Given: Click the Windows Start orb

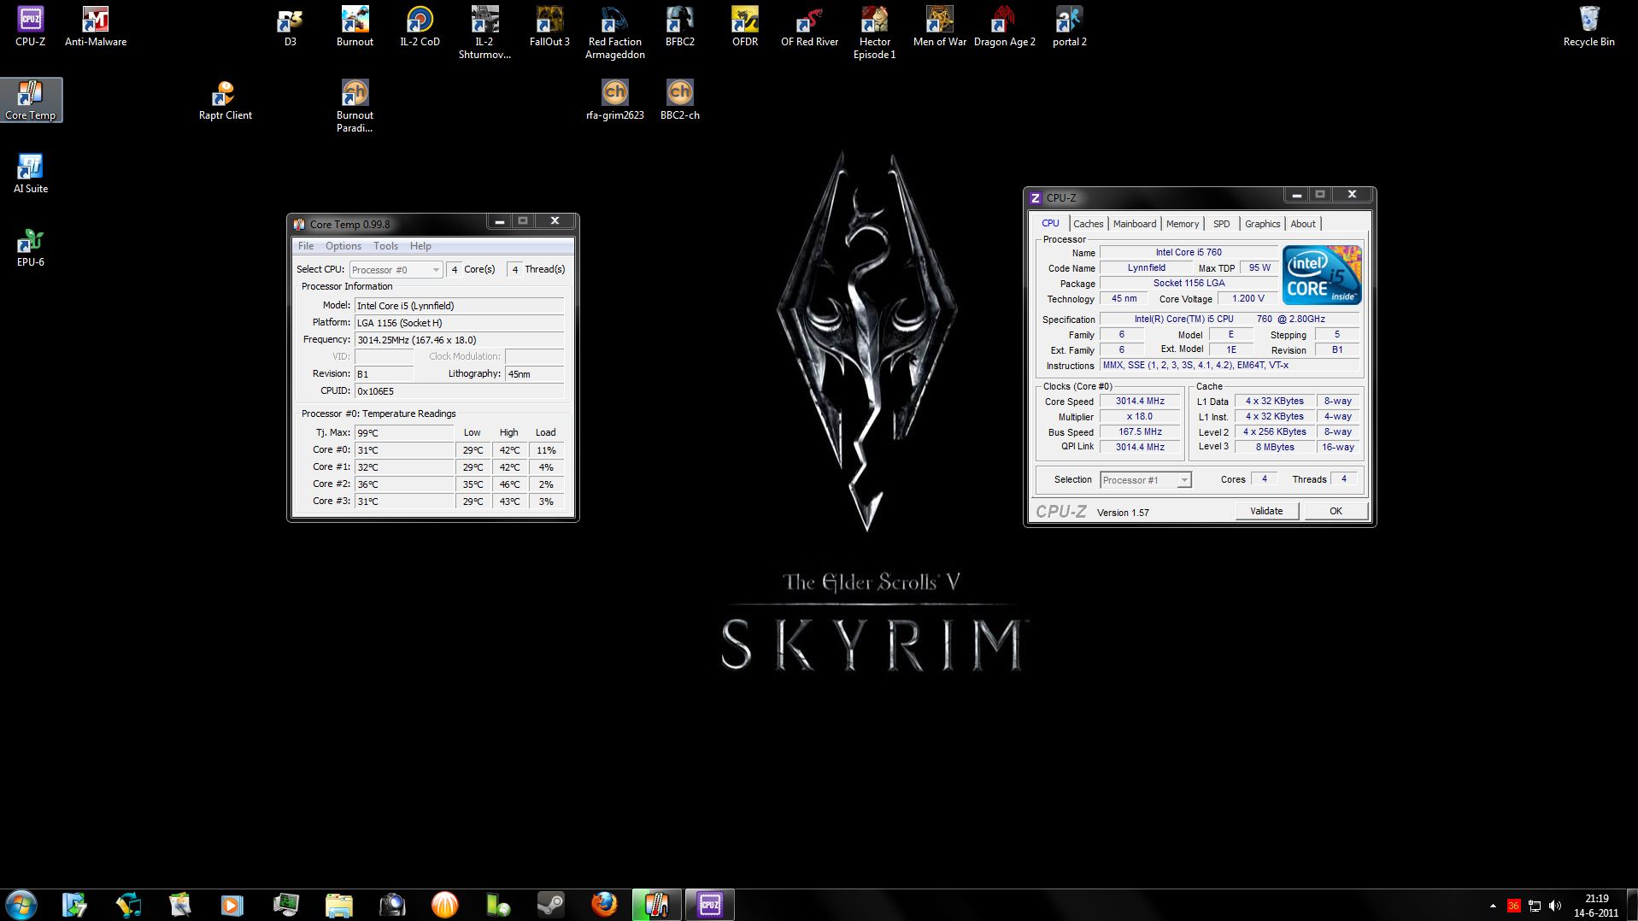Looking at the screenshot, I should 21,905.
